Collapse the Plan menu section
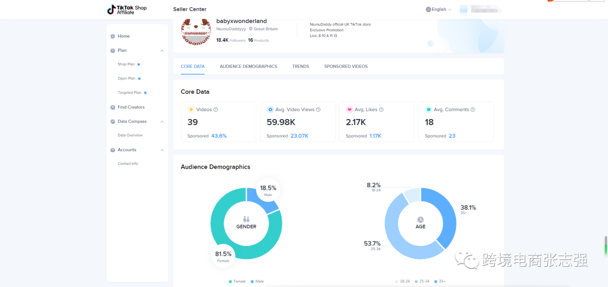The height and width of the screenshot is (287, 608). click(162, 51)
